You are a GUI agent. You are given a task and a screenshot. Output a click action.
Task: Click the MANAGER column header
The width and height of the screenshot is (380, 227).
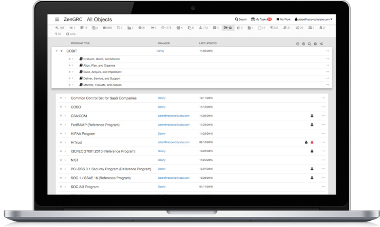pyautogui.click(x=163, y=43)
